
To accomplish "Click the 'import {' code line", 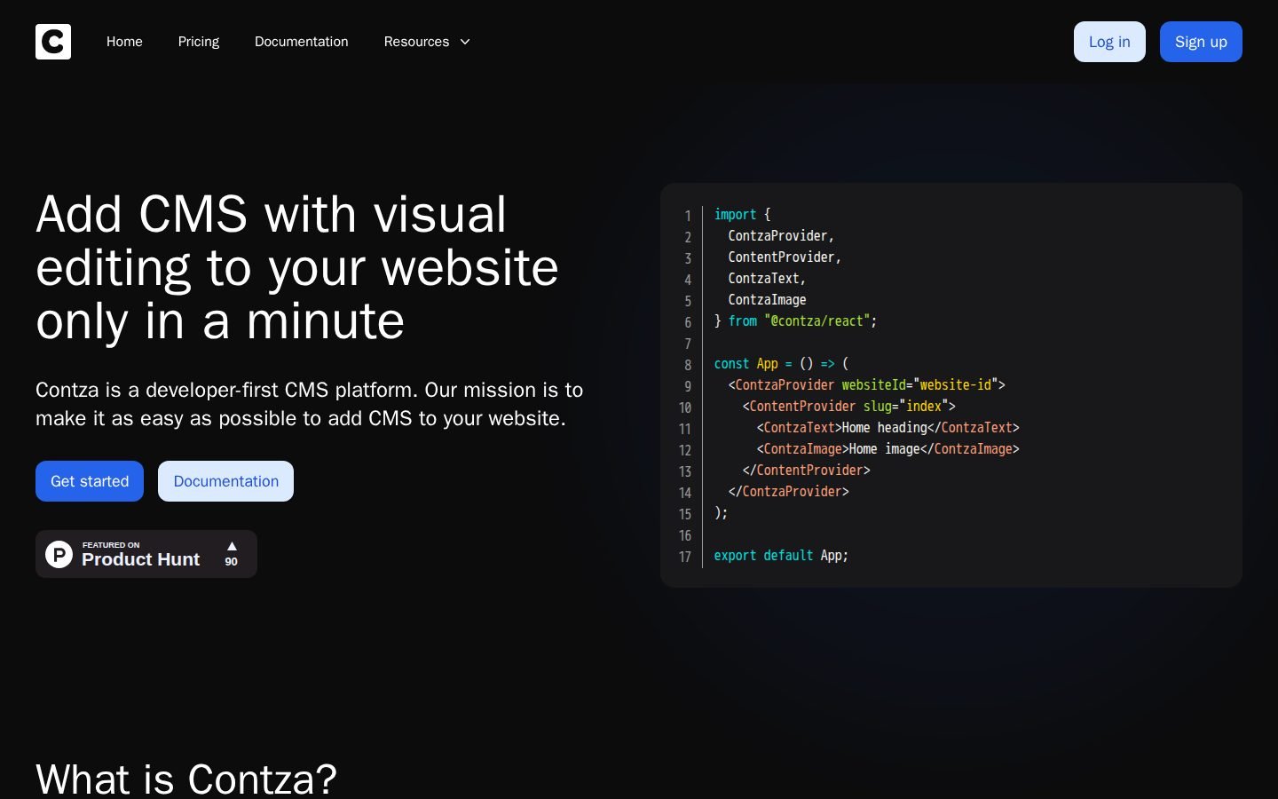I will (743, 214).
